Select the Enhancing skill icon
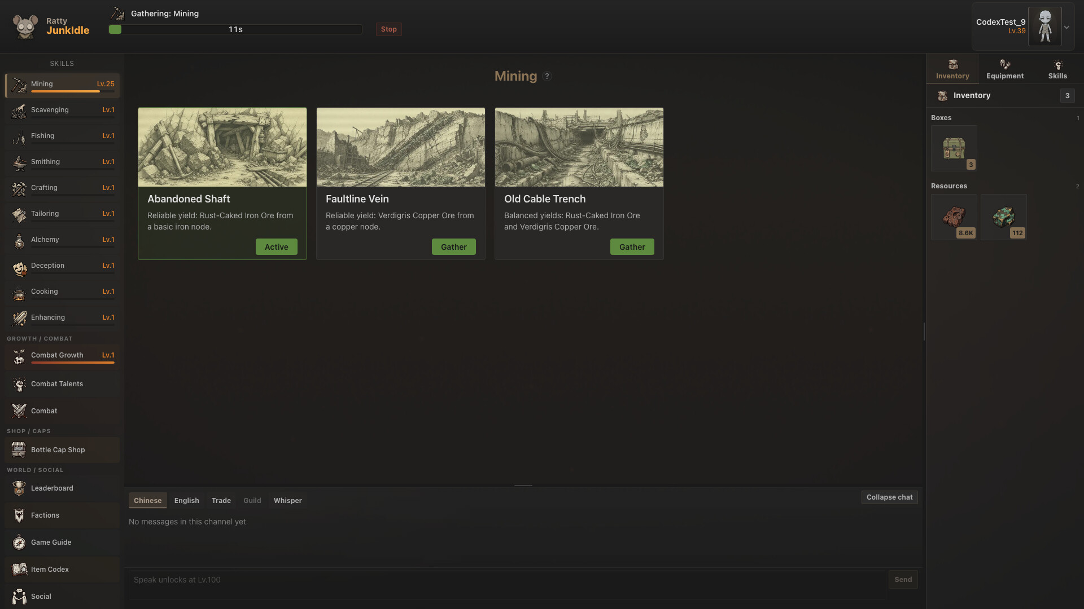Viewport: 1084px width, 609px height. (x=19, y=319)
